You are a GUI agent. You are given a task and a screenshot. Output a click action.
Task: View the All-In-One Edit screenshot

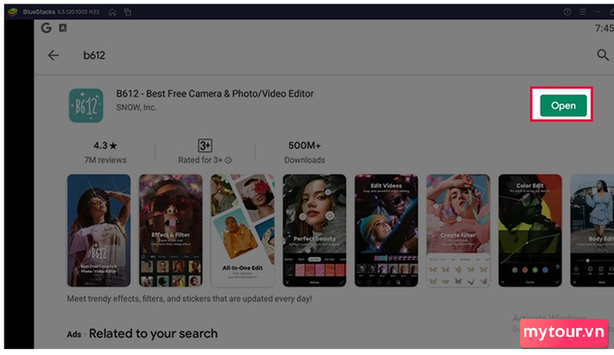pos(242,231)
